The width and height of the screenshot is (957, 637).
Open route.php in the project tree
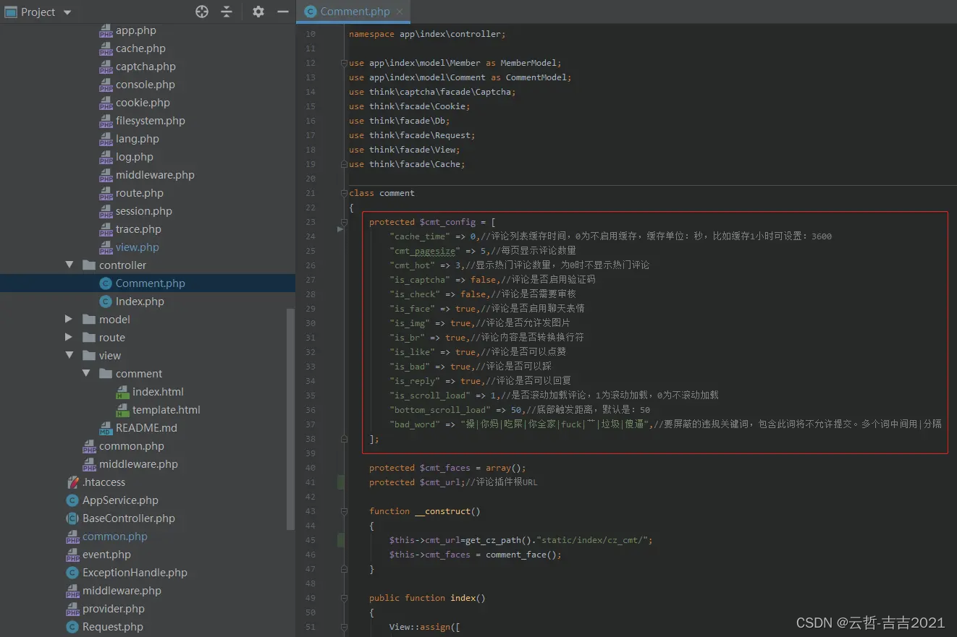pos(140,193)
